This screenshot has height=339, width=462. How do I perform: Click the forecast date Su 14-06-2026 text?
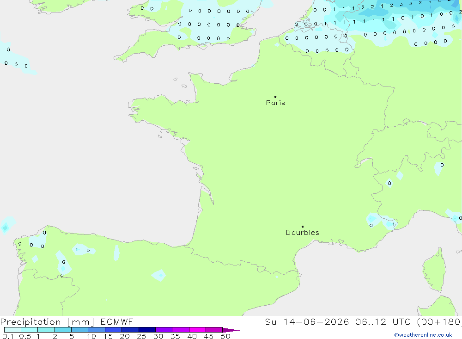coord(307,321)
